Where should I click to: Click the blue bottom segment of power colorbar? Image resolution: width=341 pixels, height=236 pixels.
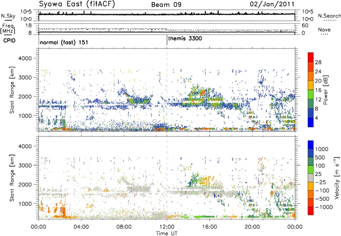point(311,122)
